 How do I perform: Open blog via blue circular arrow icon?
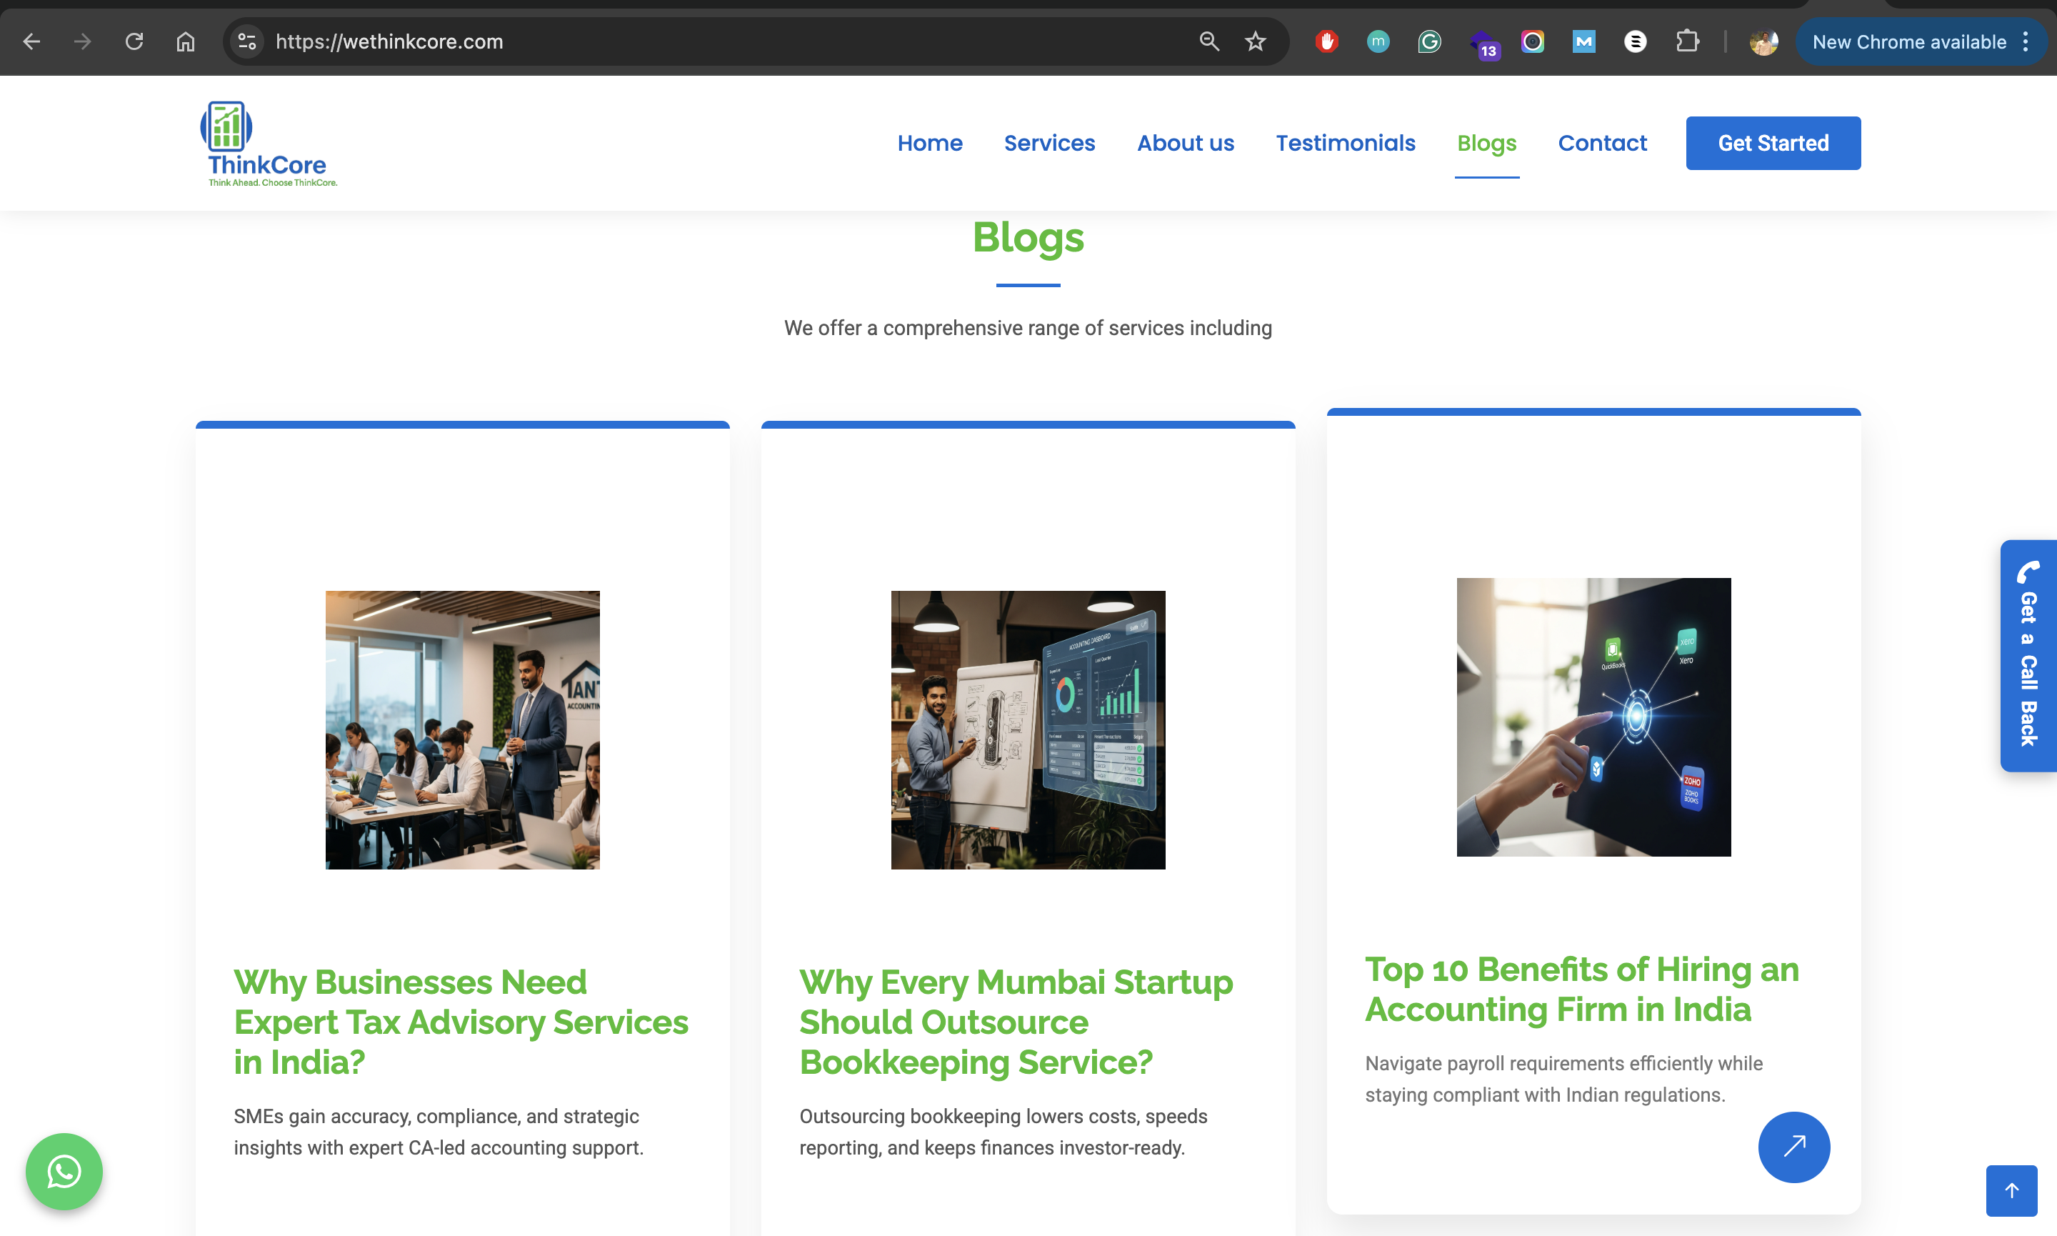tap(1793, 1146)
